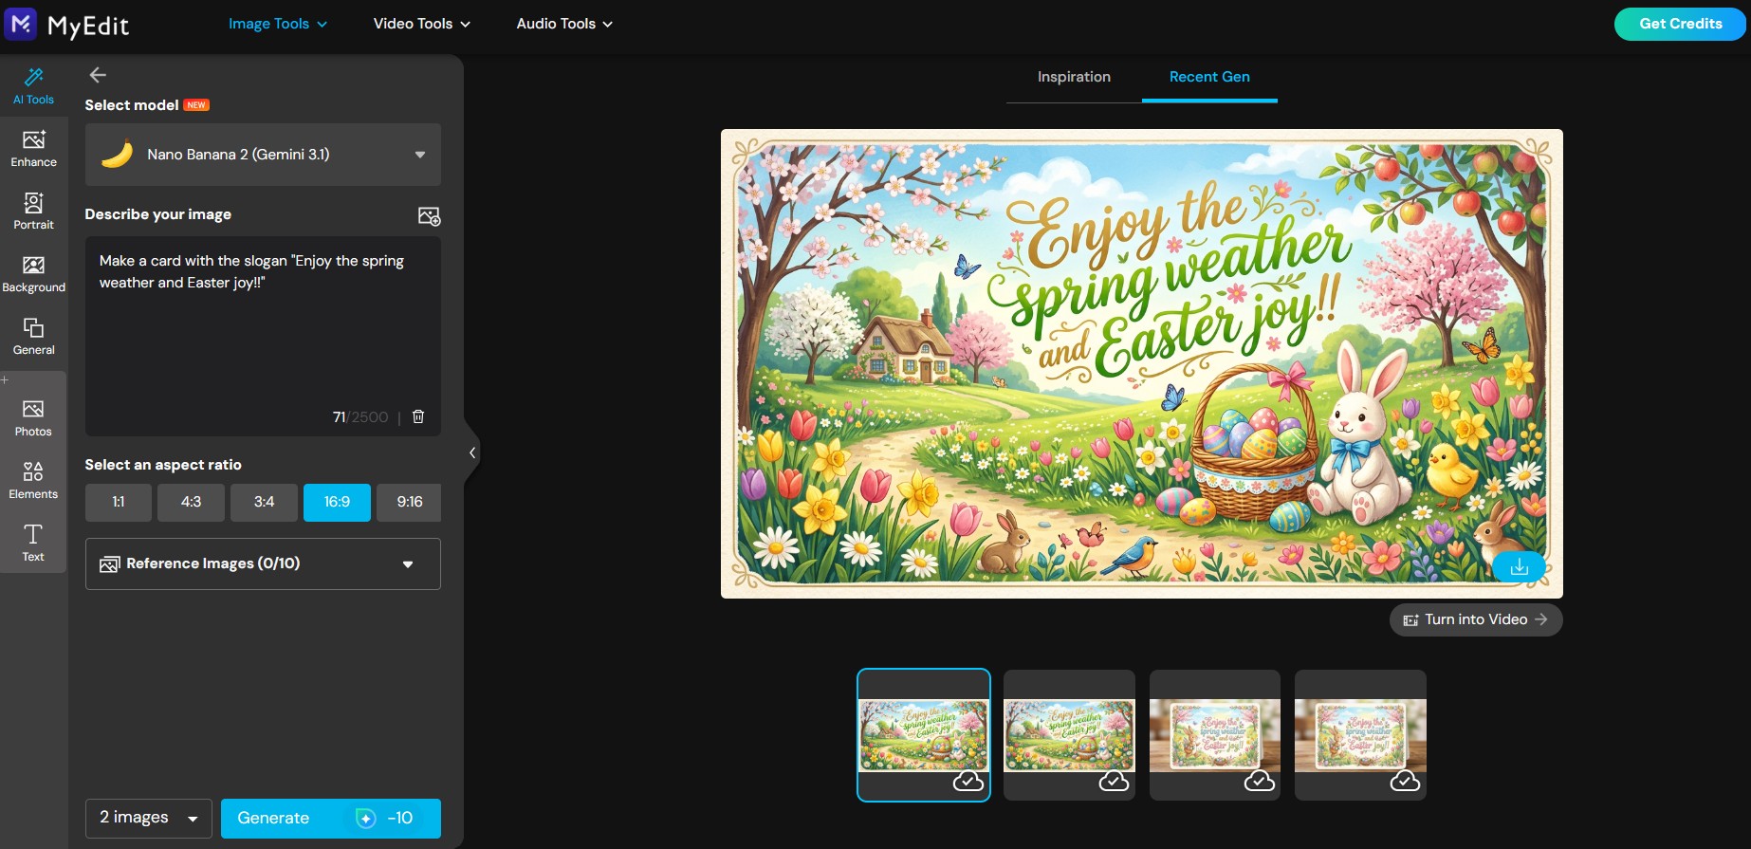Click Get Credits button
The height and width of the screenshot is (849, 1751).
1680,24
